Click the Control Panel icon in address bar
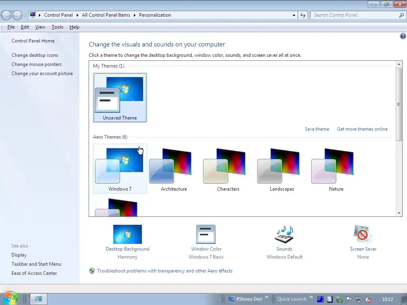 [x=33, y=15]
